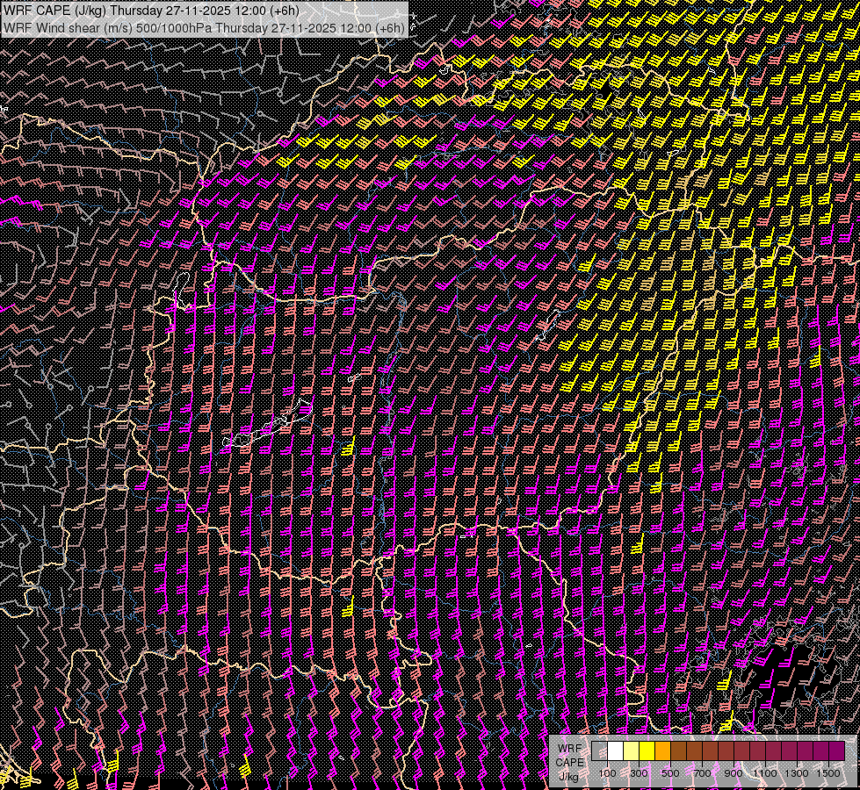Select the white CAPE legend swatch
This screenshot has width=860, height=790.
(616, 751)
